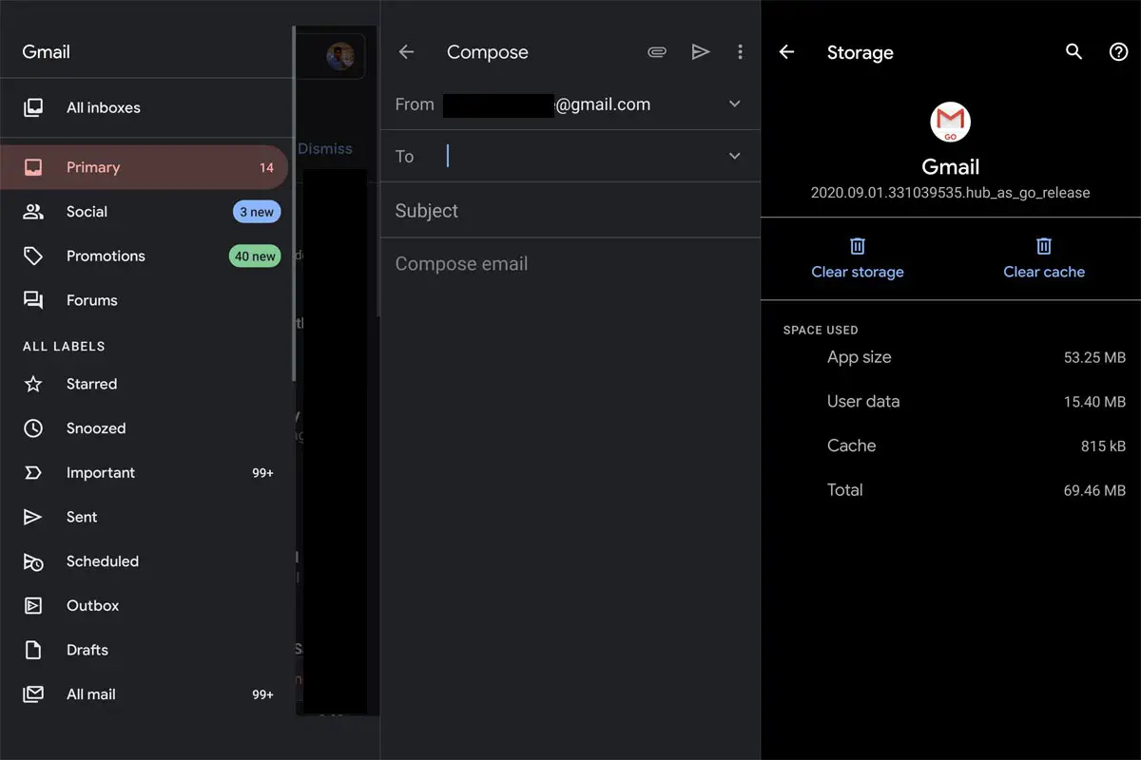1141x760 pixels.
Task: Select Social label in drawer
Action: tap(87, 212)
